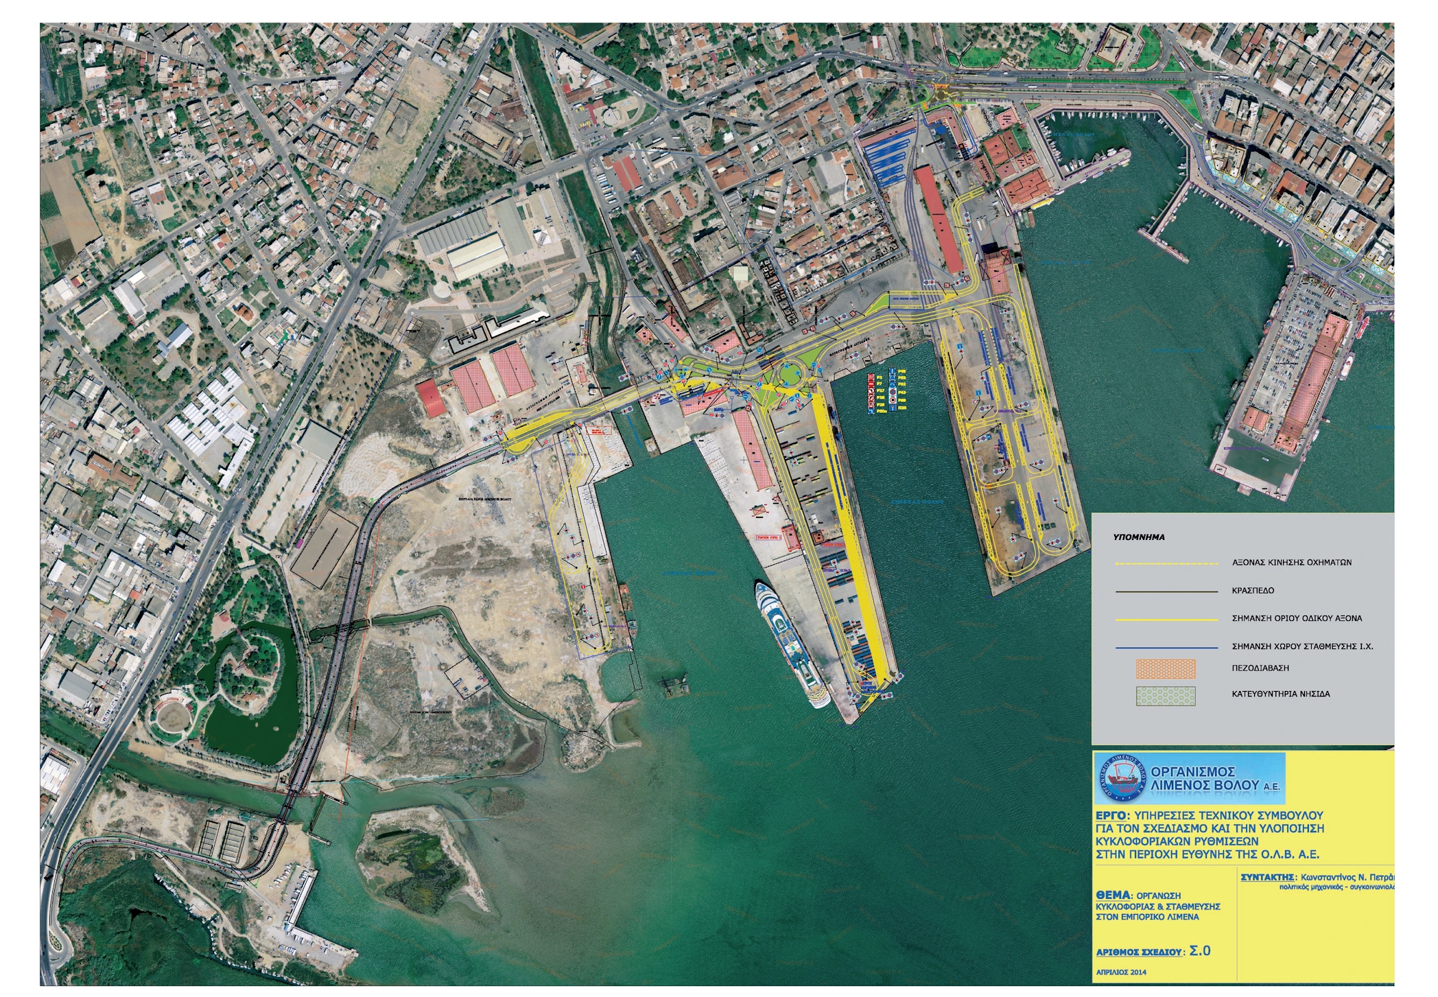This screenshot has width=1438, height=997.
Task: Click the drawing number Σ.0 value
Action: (x=1200, y=951)
